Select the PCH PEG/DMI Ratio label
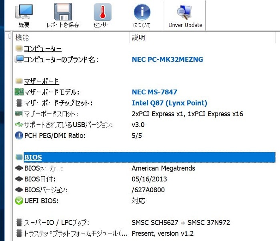 pos(55,135)
